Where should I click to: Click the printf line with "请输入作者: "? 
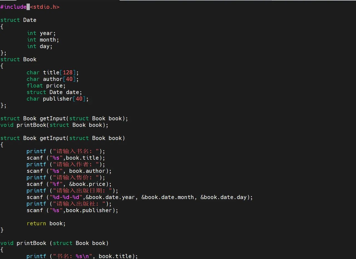66,165
